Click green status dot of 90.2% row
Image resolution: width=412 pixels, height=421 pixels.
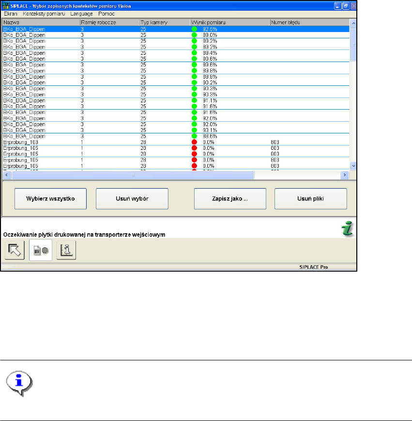coord(194,82)
